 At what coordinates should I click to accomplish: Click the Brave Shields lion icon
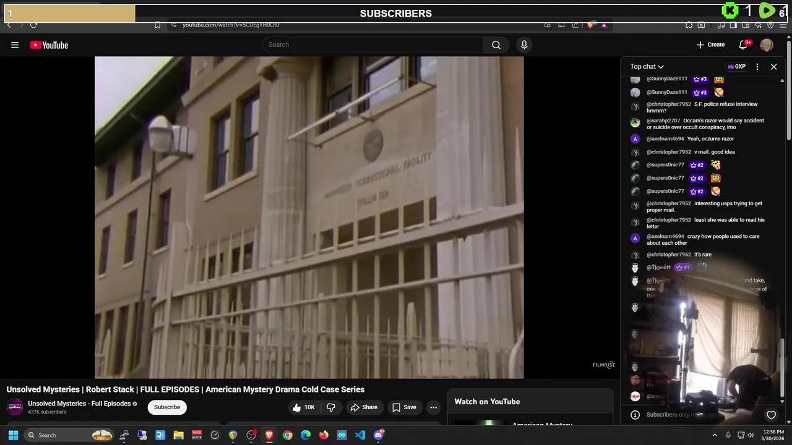591,25
